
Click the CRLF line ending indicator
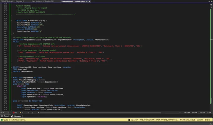209,113
